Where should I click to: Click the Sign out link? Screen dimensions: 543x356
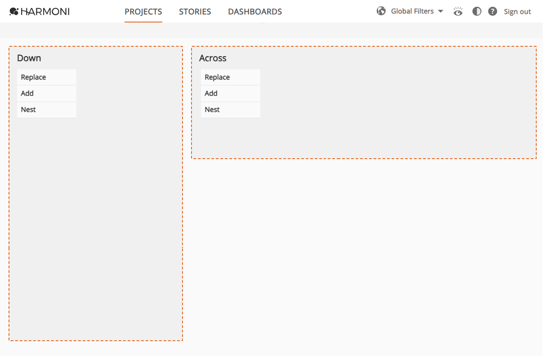(517, 12)
